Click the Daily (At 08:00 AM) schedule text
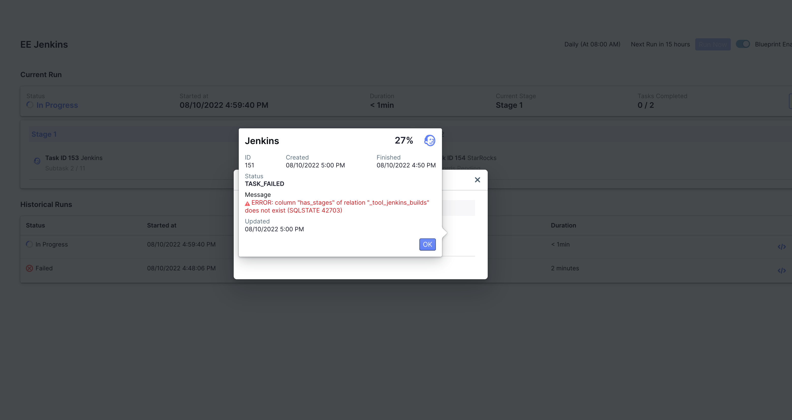Image resolution: width=792 pixels, height=420 pixels. [x=592, y=44]
